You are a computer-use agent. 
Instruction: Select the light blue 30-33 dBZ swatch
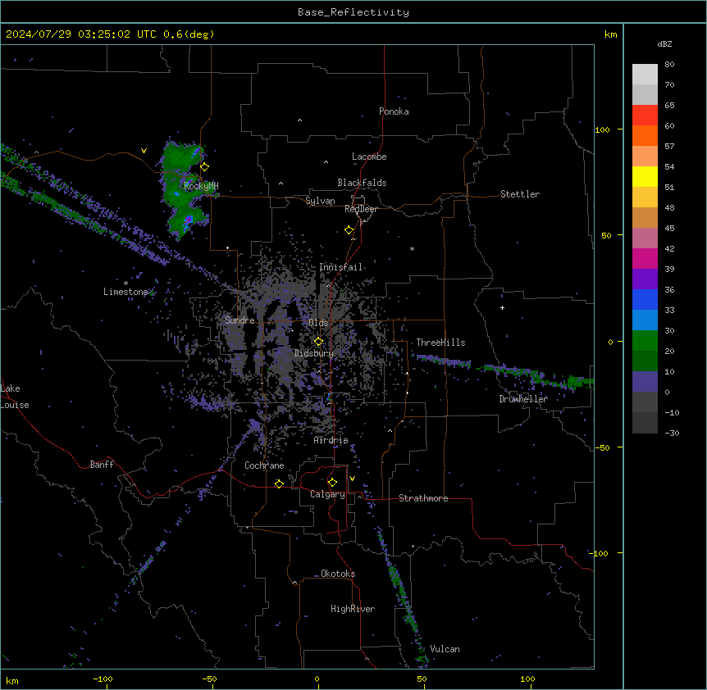click(x=645, y=320)
